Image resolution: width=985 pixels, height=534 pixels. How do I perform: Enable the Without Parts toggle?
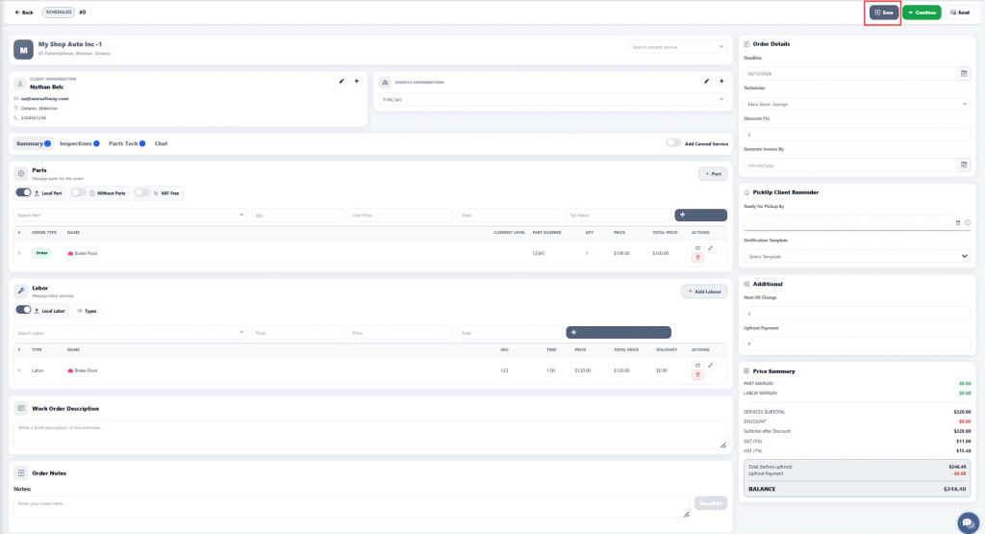pyautogui.click(x=79, y=192)
